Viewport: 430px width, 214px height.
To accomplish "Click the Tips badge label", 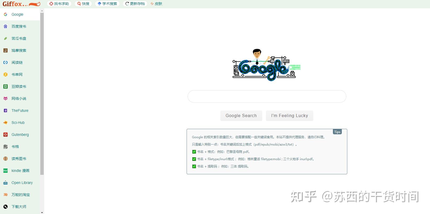I will [337, 132].
